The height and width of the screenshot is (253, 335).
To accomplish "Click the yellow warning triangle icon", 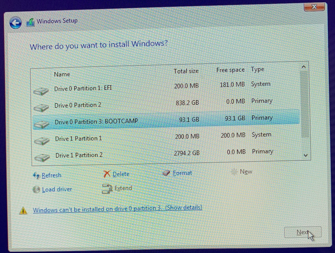I will pos(23,211).
